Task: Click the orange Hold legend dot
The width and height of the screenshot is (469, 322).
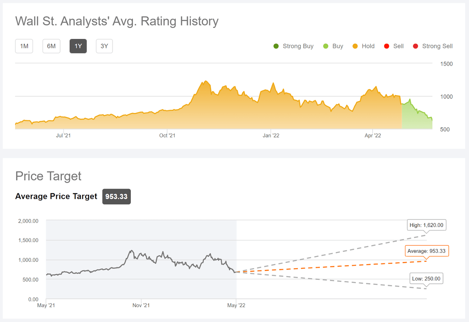Action: click(355, 46)
